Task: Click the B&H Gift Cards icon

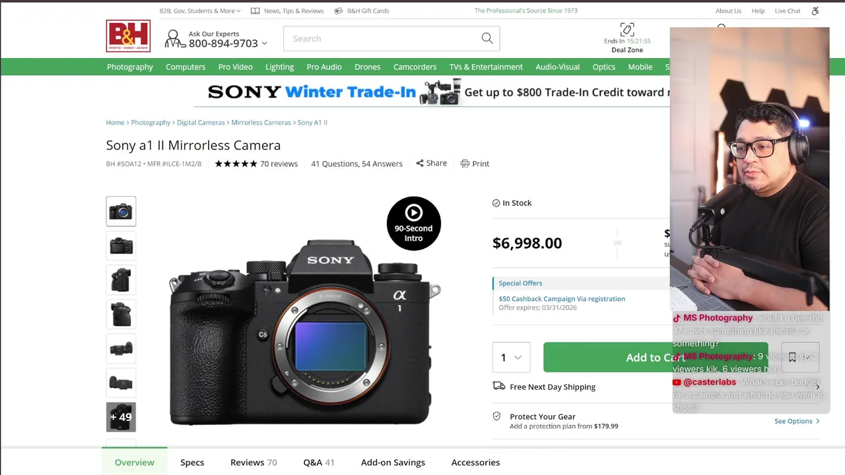Action: tap(338, 11)
